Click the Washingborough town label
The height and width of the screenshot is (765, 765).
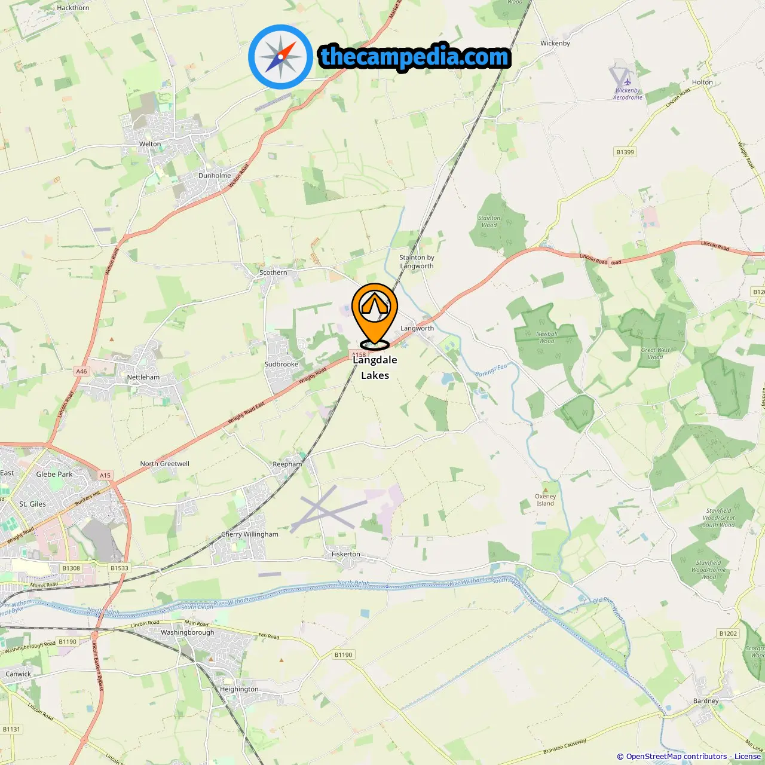(187, 632)
